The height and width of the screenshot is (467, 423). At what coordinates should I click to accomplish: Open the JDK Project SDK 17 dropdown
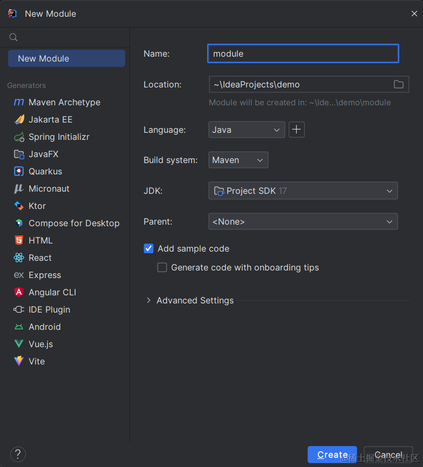(x=303, y=191)
